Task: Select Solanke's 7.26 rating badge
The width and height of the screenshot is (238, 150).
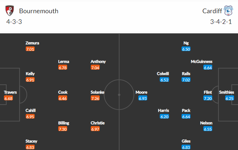Action: [x=95, y=98]
